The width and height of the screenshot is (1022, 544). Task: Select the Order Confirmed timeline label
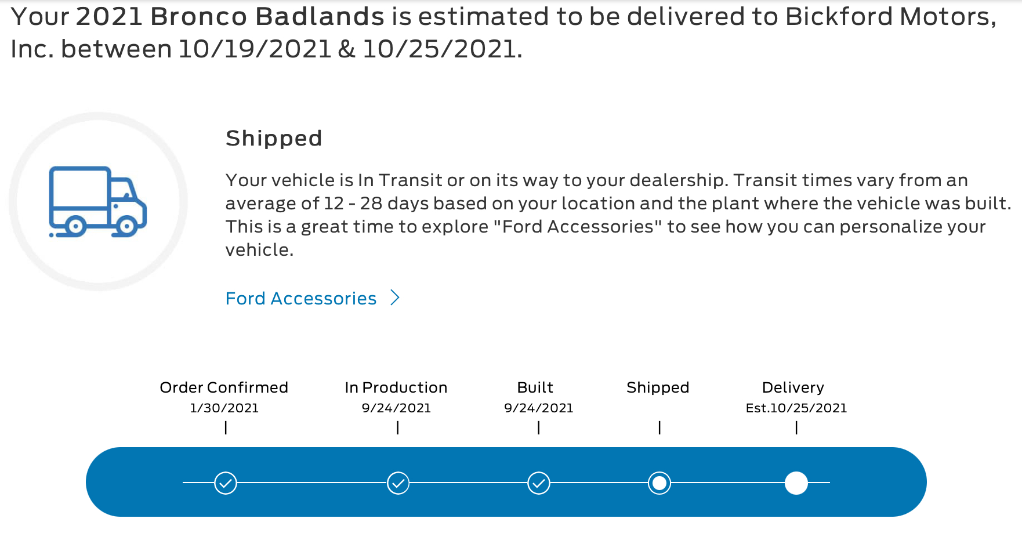[x=224, y=387]
